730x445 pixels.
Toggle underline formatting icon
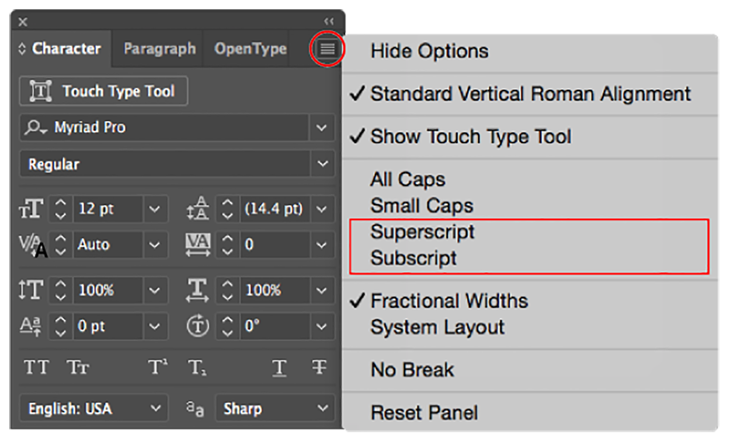(279, 367)
